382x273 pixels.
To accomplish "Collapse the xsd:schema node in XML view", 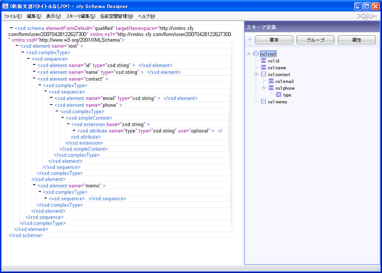I will coord(11,28).
